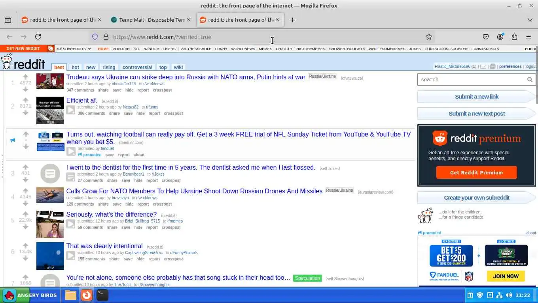
Task: Open the Firefox account icon
Action: coord(500,37)
